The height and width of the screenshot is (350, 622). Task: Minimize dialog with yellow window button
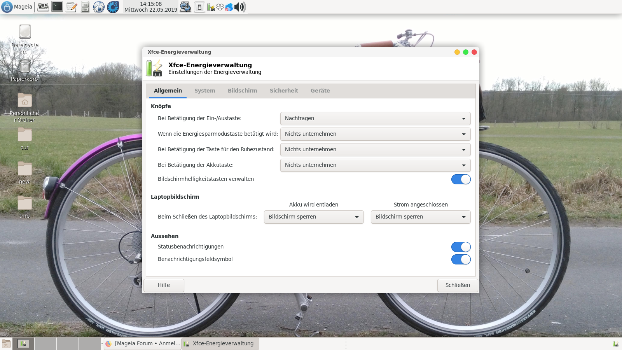[457, 52]
